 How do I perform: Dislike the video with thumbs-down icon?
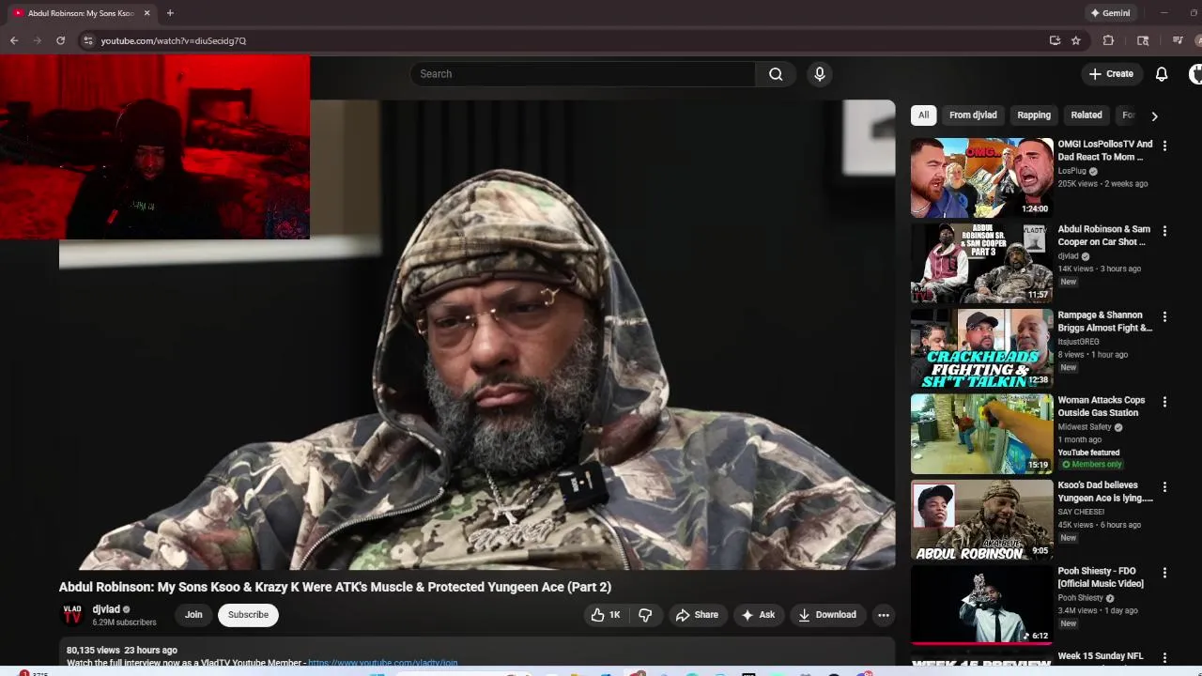click(x=645, y=615)
